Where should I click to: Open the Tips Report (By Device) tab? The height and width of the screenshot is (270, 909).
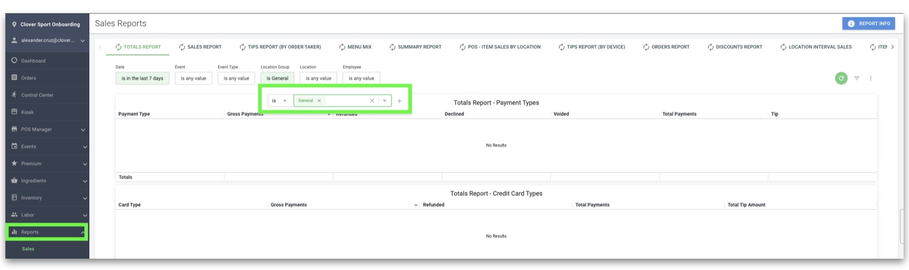(x=592, y=47)
